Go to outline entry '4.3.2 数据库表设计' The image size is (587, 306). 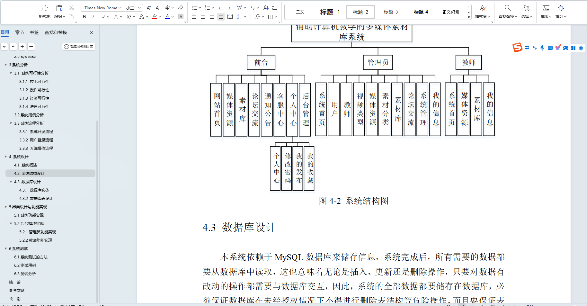(x=36, y=198)
